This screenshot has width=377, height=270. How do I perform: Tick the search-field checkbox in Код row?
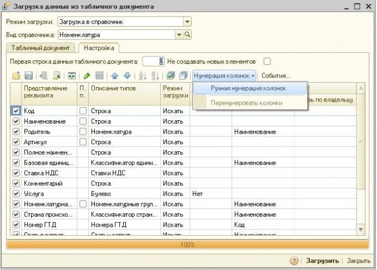coord(83,111)
